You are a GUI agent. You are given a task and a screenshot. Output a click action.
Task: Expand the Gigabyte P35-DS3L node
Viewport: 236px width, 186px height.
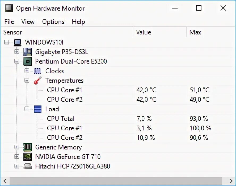pos(17,52)
